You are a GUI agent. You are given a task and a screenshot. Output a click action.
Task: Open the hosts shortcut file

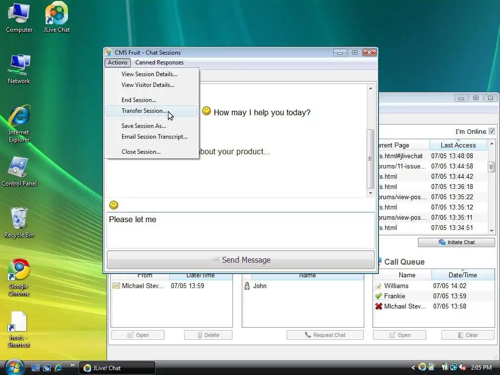pos(19,329)
